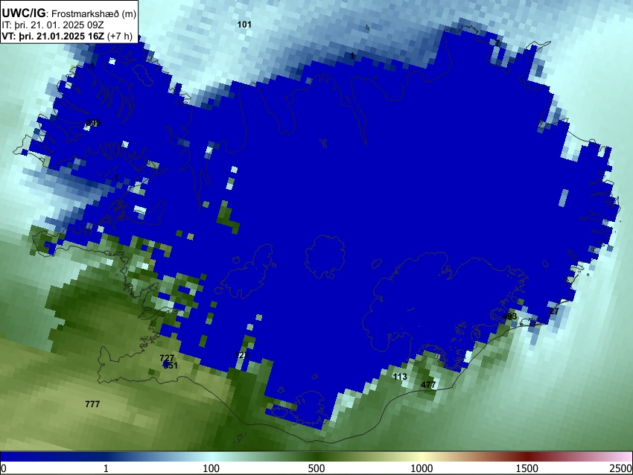Click the "UWC/IG: Frostmarkshæð (m)" title text
Image resolution: width=633 pixels, height=475 pixels.
click(69, 13)
